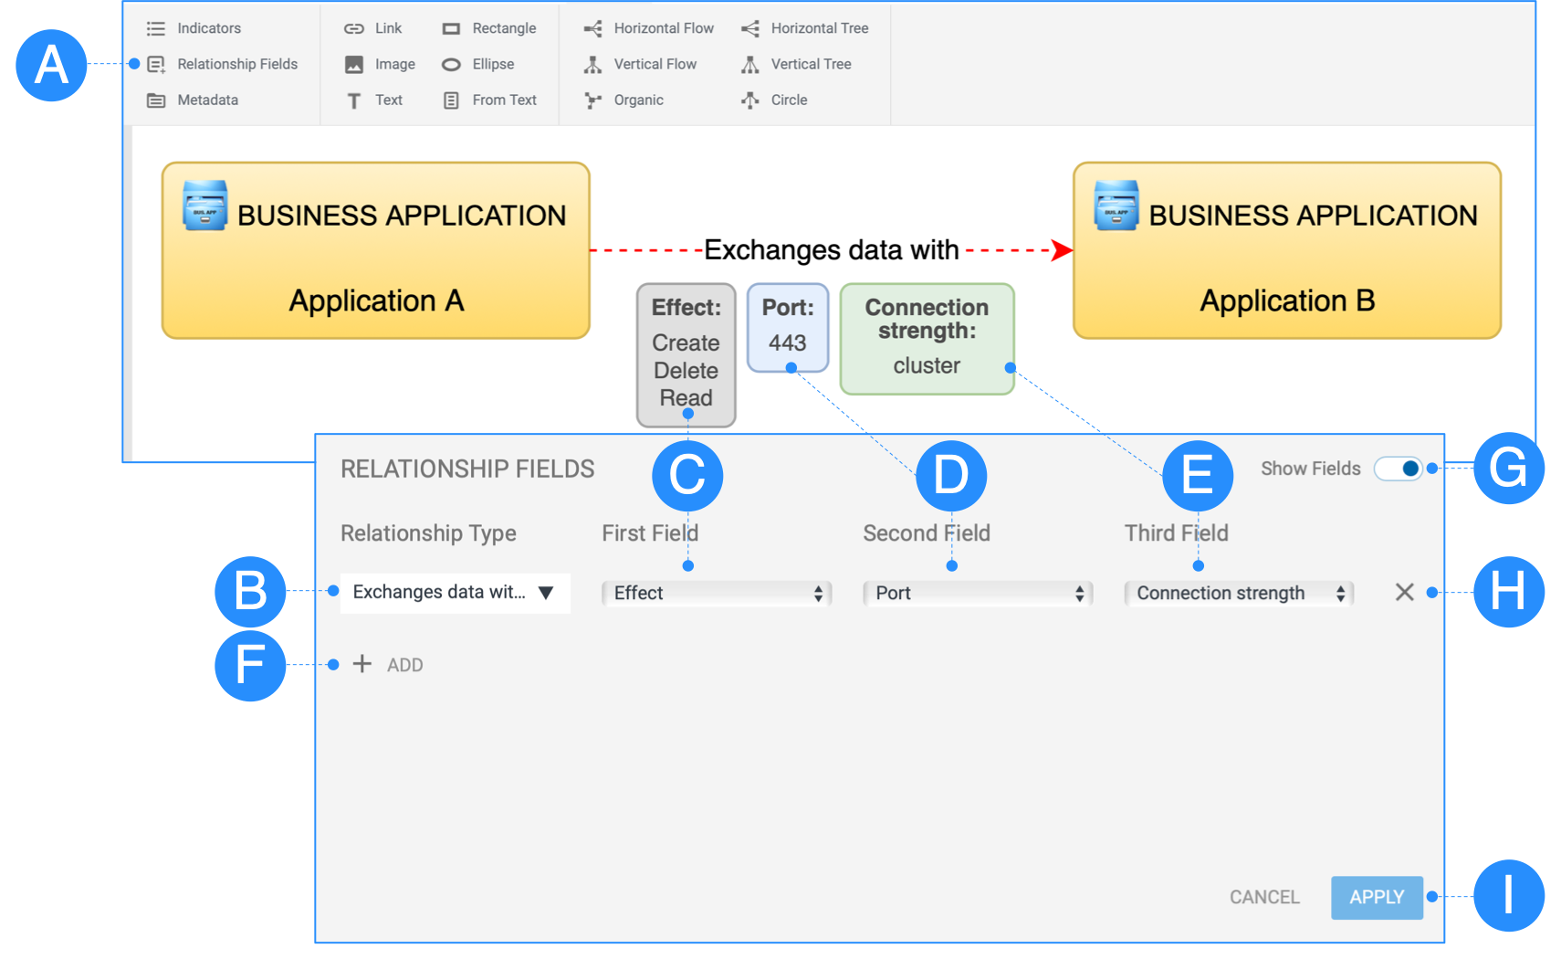The width and height of the screenshot is (1561, 959).
Task: Open Third Field Connection strength dropdown
Action: [1240, 594]
